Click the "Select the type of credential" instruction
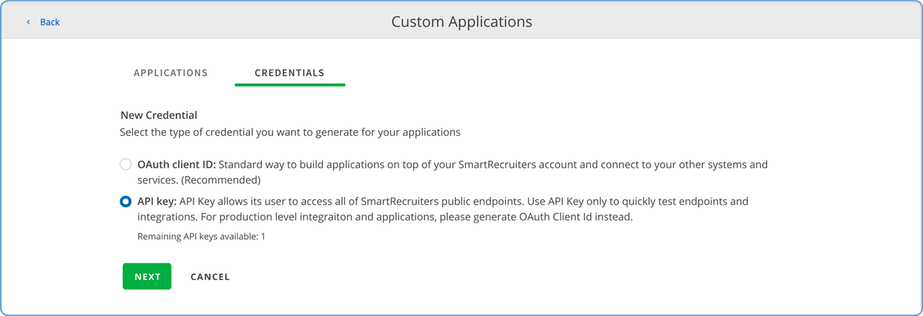This screenshot has width=923, height=316. coord(290,132)
